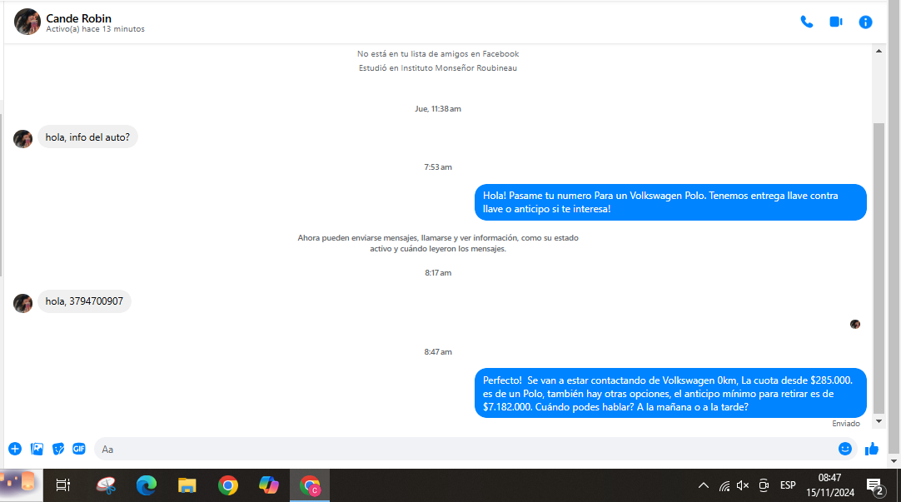The image size is (901, 502).
Task: Open Windows notification center
Action: pyautogui.click(x=875, y=486)
